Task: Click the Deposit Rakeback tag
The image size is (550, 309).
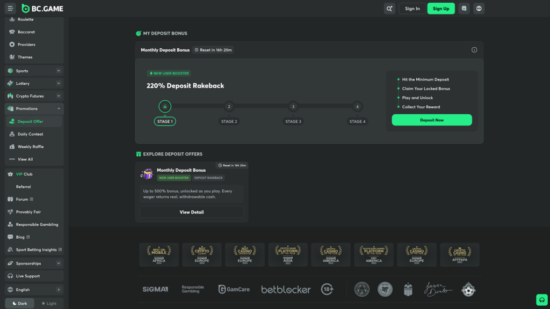Action: [x=208, y=178]
